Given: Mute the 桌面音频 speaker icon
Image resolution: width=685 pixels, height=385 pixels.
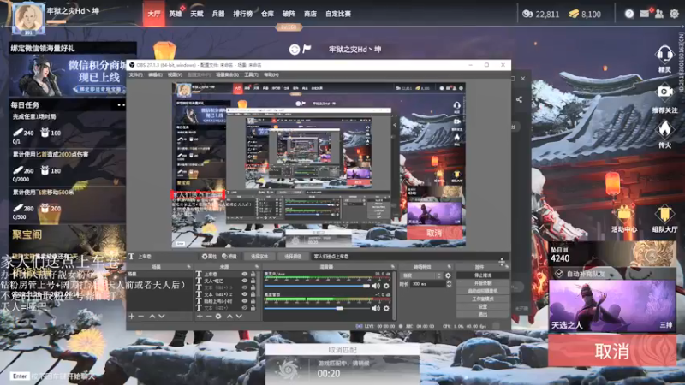Looking at the screenshot, I should tap(376, 308).
